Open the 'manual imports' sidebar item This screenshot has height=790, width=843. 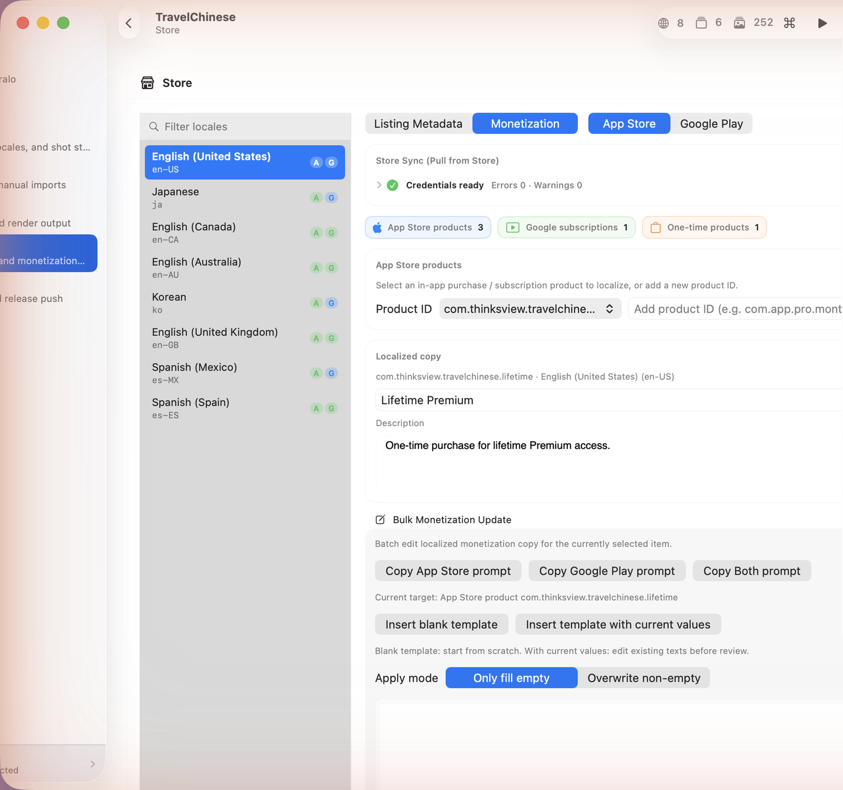pos(48,185)
